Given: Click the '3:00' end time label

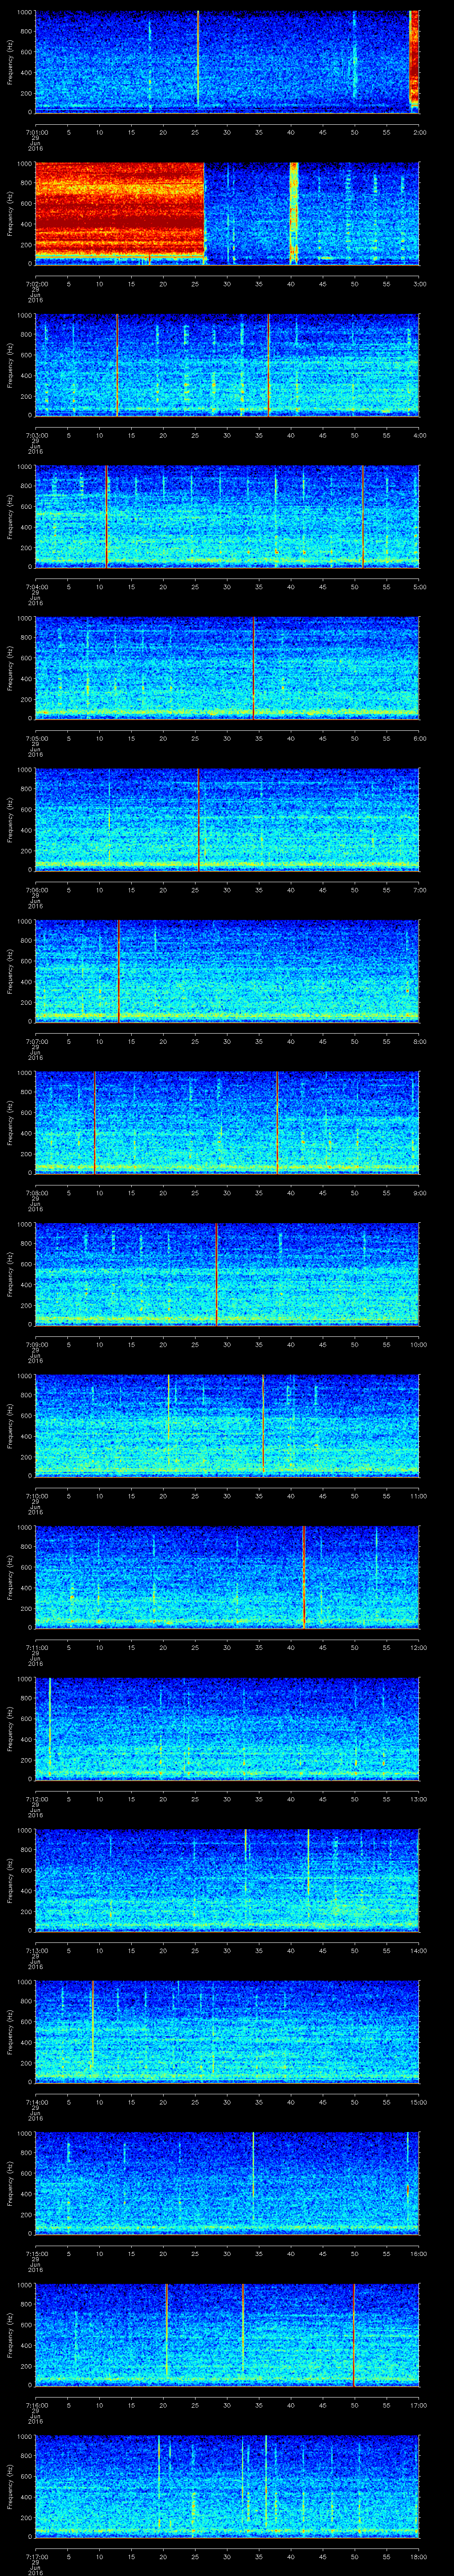Looking at the screenshot, I should point(419,284).
